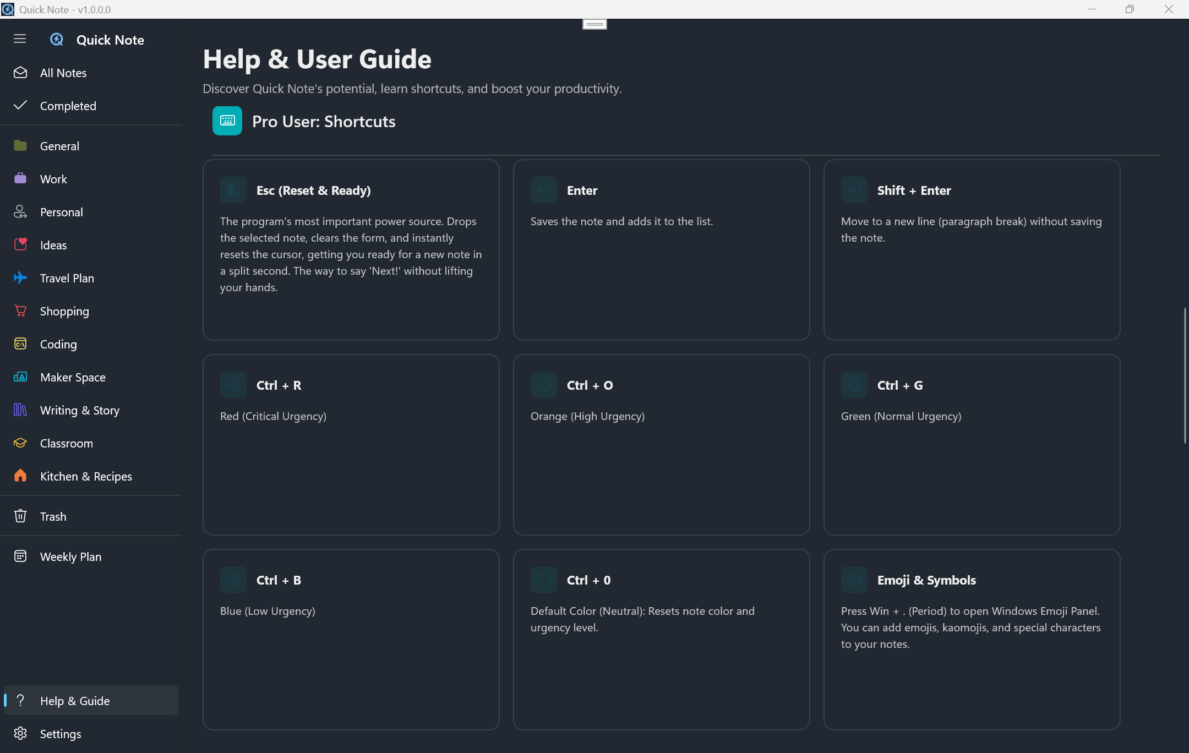Click the Completed checkmark icon

pyautogui.click(x=20, y=105)
